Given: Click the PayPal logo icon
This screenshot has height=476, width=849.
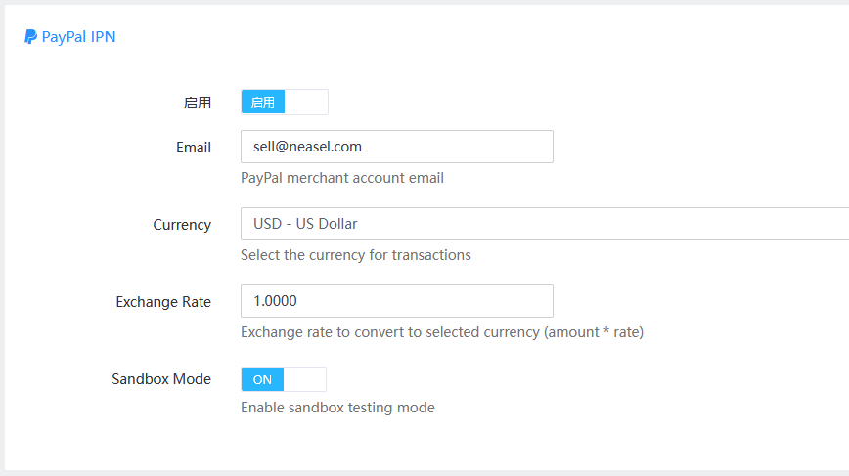Looking at the screenshot, I should pos(31,37).
